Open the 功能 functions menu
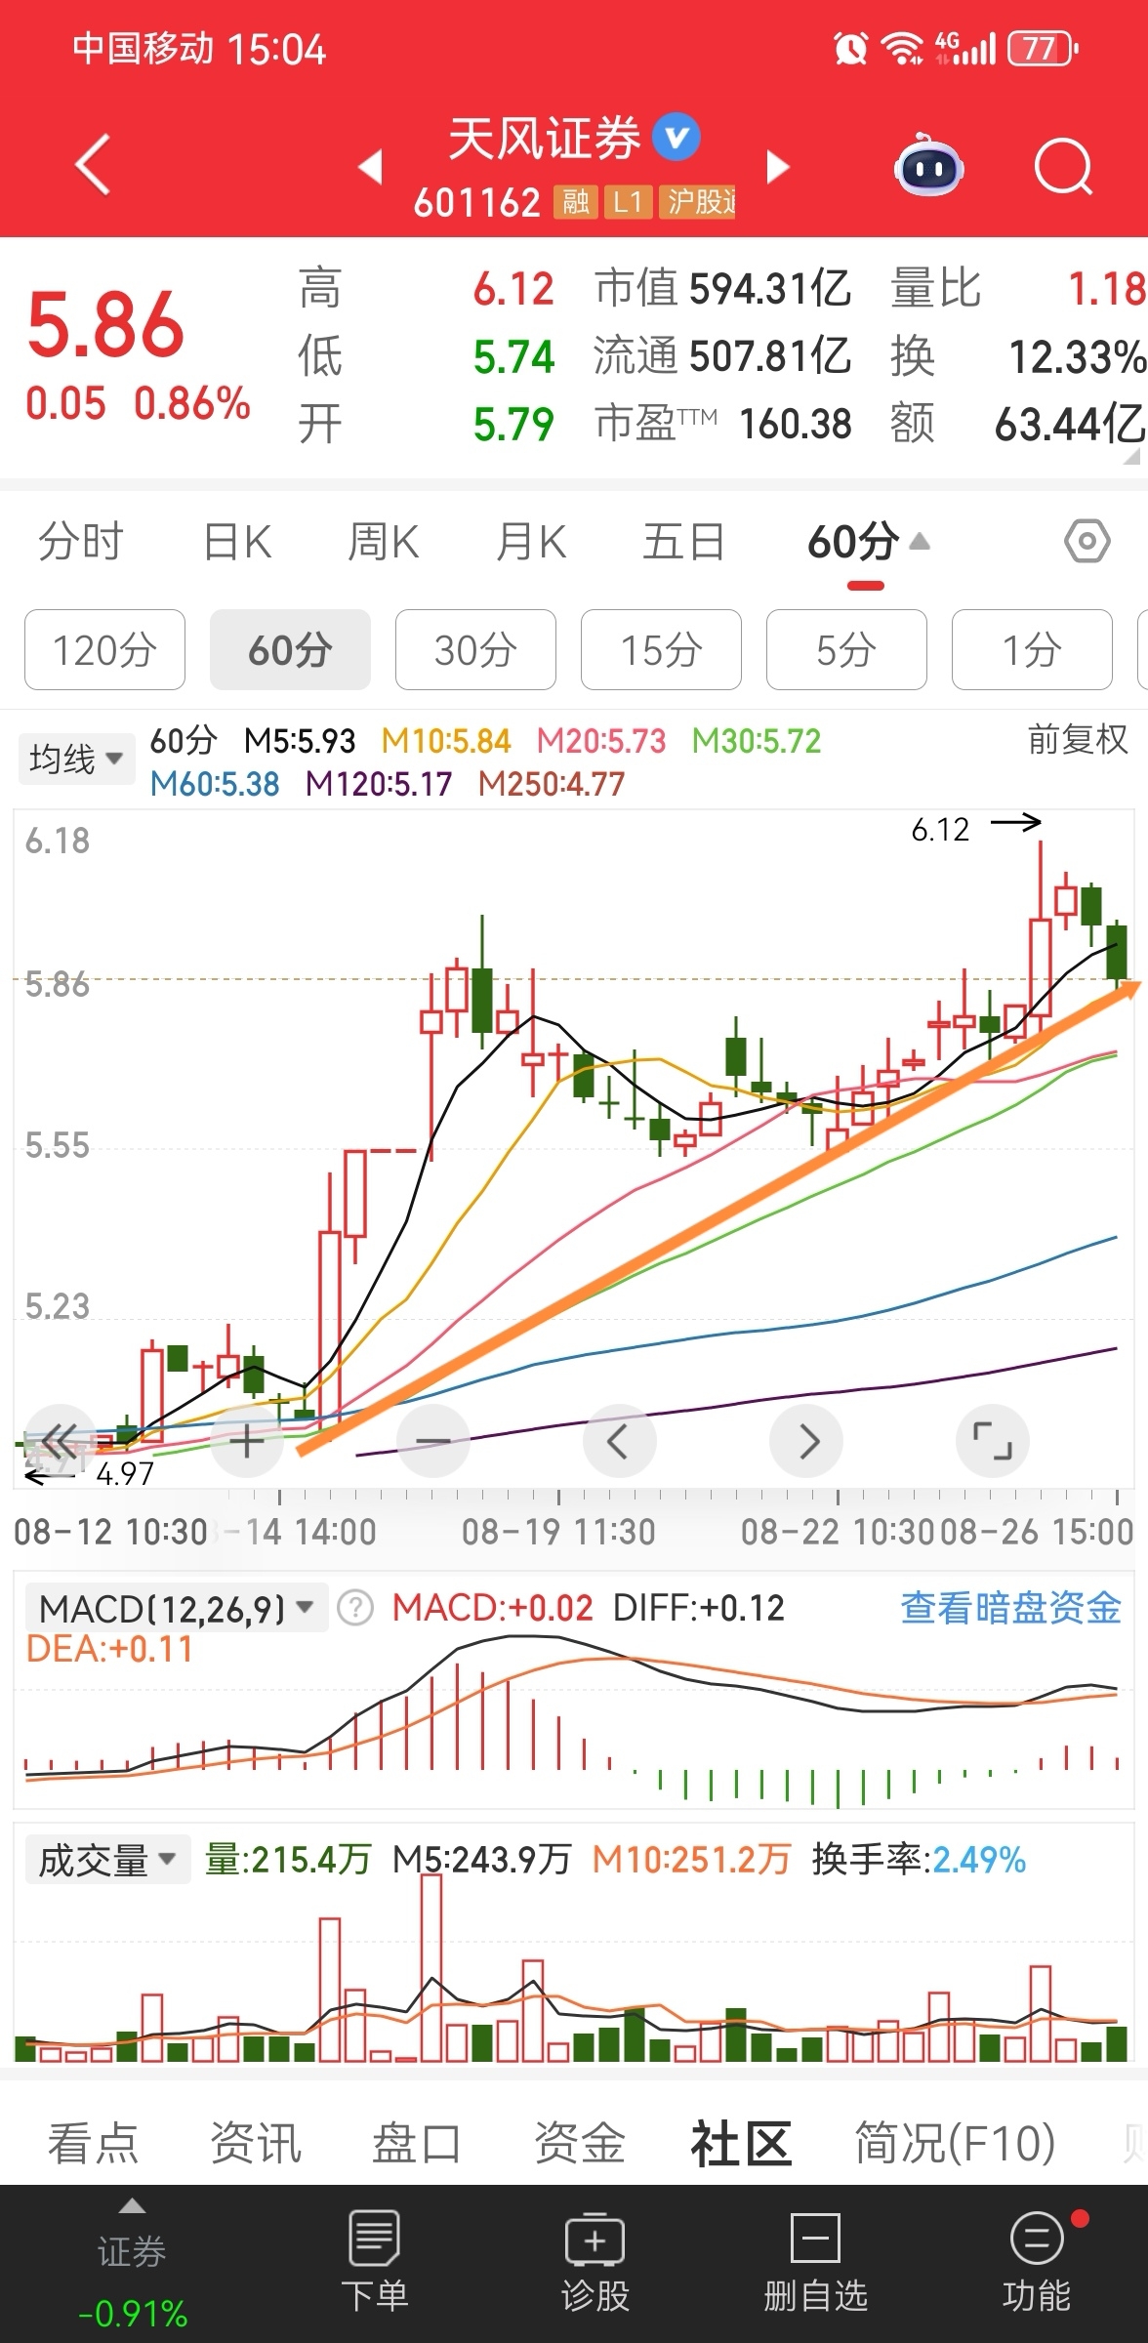The width and height of the screenshot is (1148, 2343). (1036, 2262)
